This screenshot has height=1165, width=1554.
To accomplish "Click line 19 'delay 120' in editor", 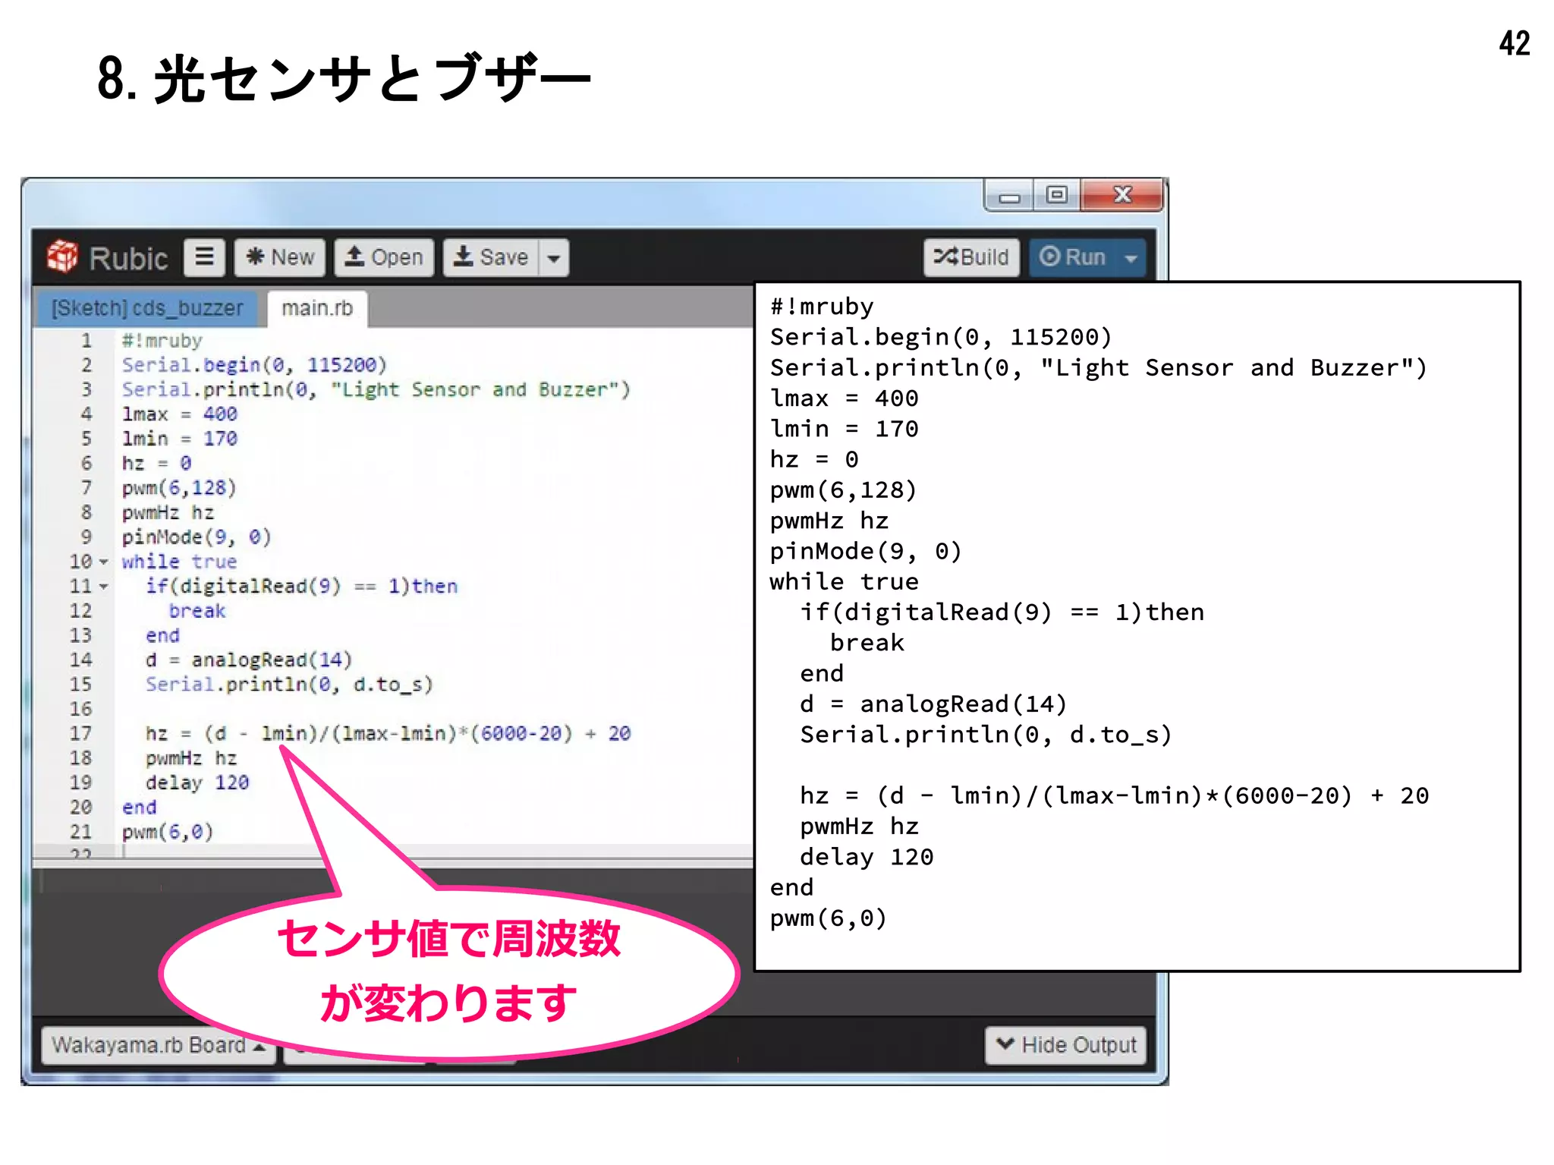I will (x=197, y=782).
